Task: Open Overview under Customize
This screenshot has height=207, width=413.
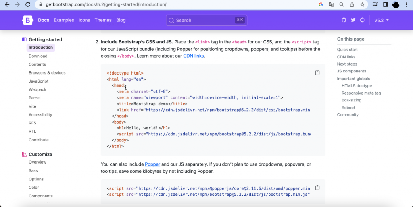Action: click(38, 162)
